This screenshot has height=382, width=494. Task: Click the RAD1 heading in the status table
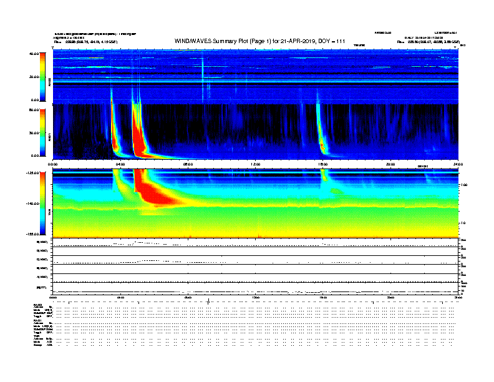coord(37,320)
